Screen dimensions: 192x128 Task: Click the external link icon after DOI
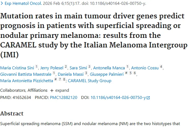tap(148, 98)
